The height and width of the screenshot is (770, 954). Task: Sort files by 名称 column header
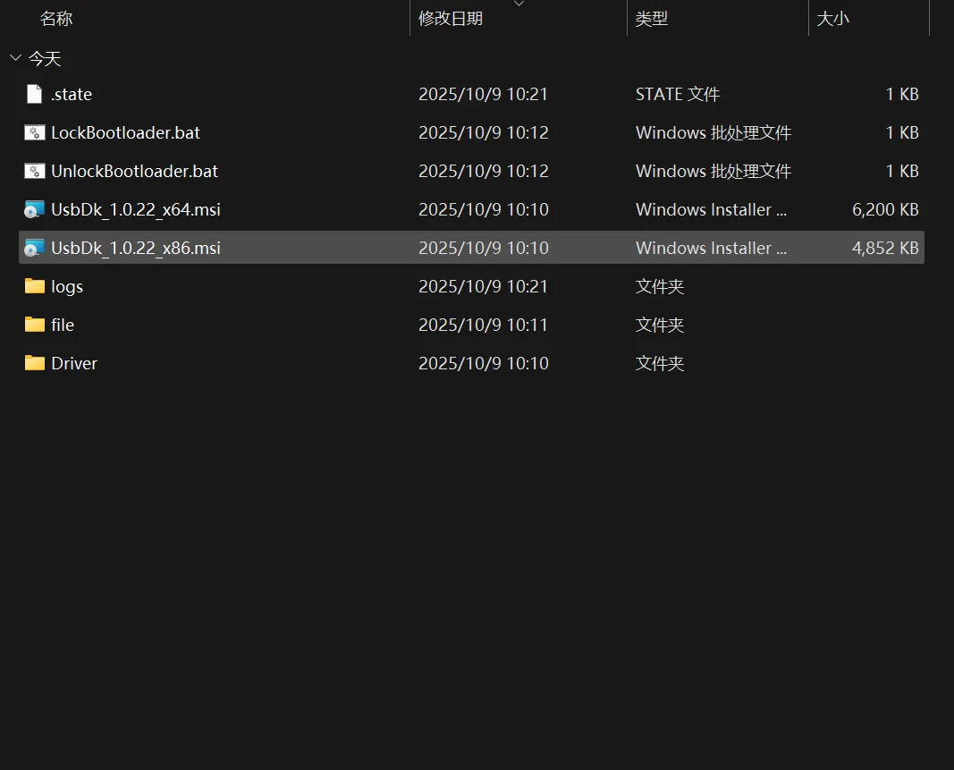click(57, 18)
